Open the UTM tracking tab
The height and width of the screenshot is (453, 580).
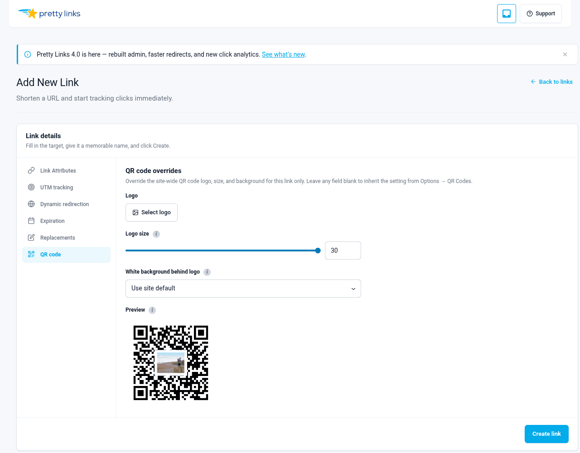pos(66,188)
